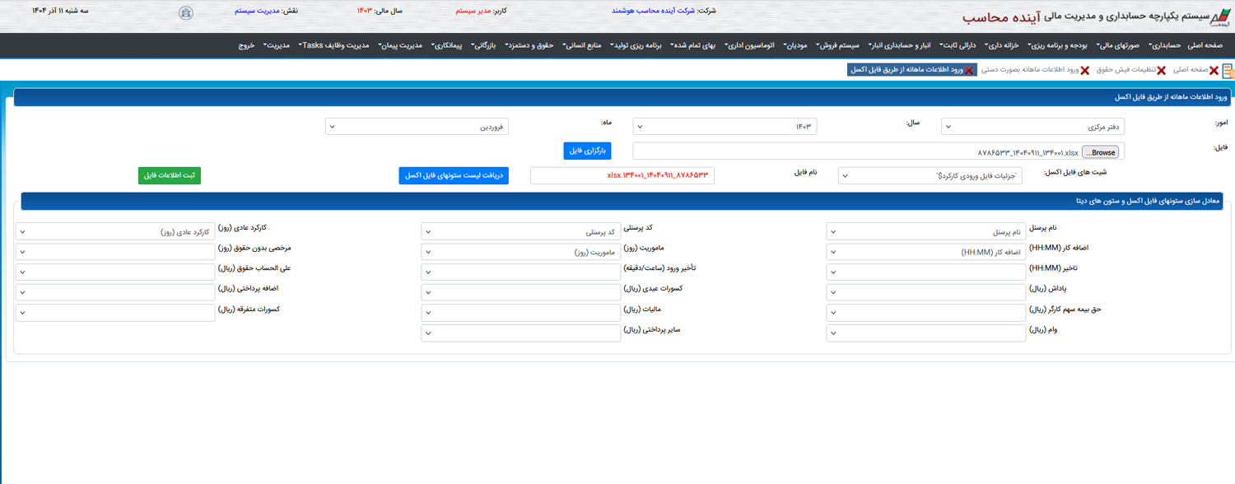Image resolution: width=1235 pixels, height=484 pixels.
Task: Click the نام فایل text field
Action: coord(622,176)
